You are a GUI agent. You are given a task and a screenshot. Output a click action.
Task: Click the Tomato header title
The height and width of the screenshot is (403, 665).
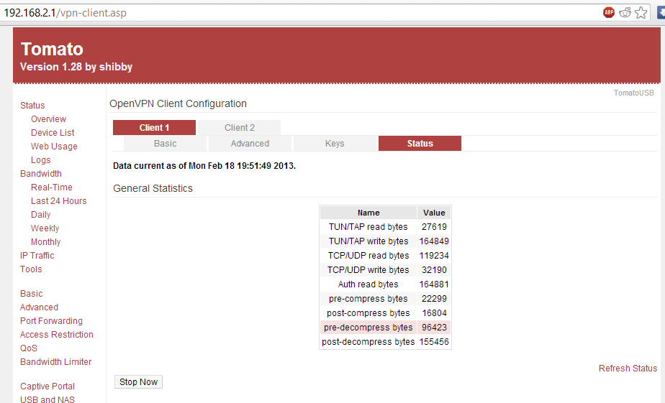point(52,49)
